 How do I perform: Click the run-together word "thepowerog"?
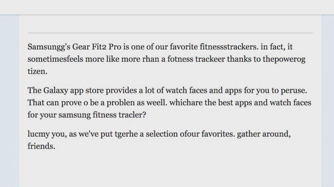pos(284,59)
